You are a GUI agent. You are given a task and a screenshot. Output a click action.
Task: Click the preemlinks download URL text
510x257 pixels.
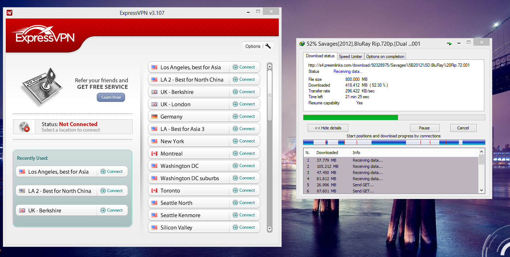click(x=389, y=65)
